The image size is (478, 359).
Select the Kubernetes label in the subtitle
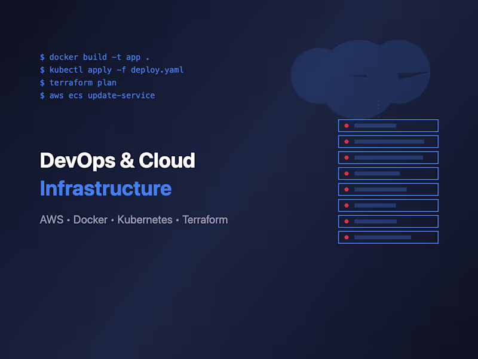click(x=145, y=220)
